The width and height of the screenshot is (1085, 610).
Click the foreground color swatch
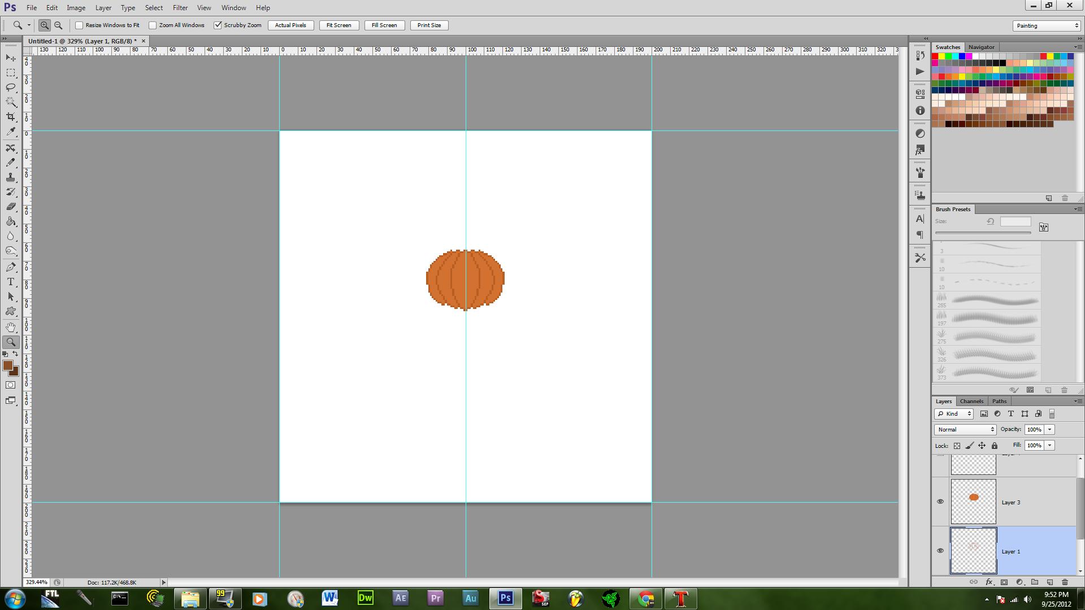[x=7, y=366]
